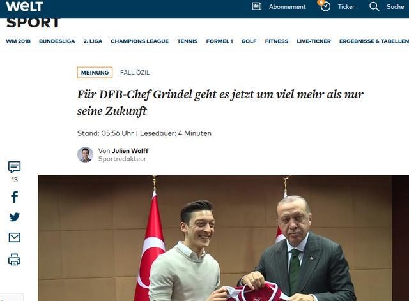Open the Champions League section

point(139,41)
